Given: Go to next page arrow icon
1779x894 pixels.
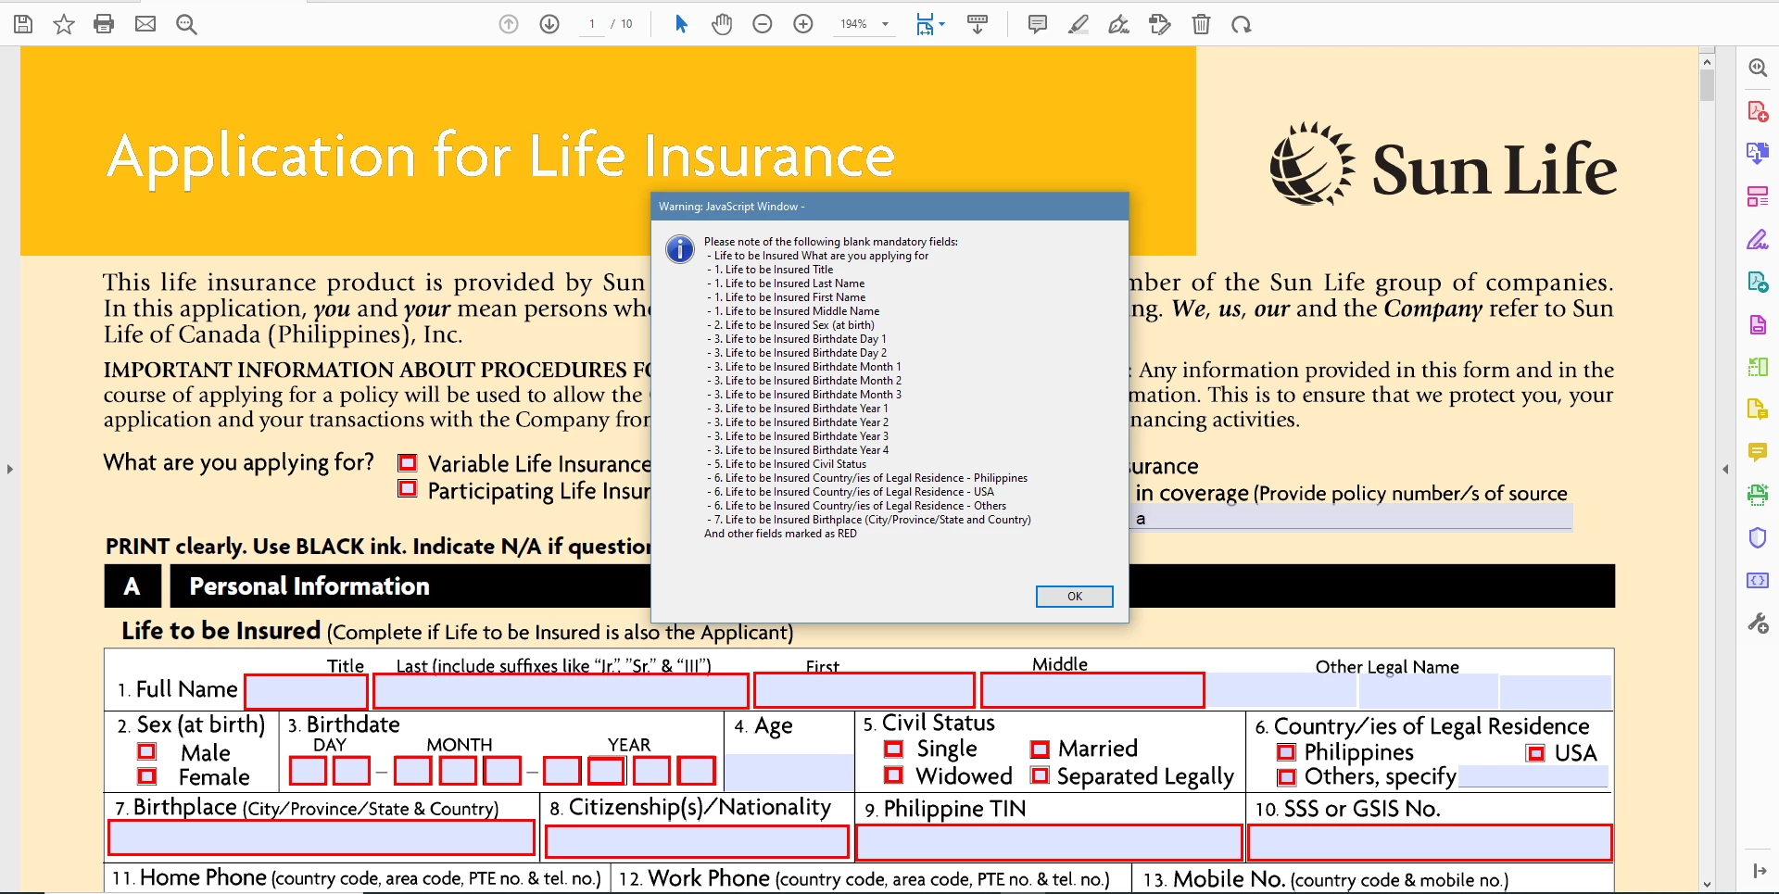Looking at the screenshot, I should [549, 24].
